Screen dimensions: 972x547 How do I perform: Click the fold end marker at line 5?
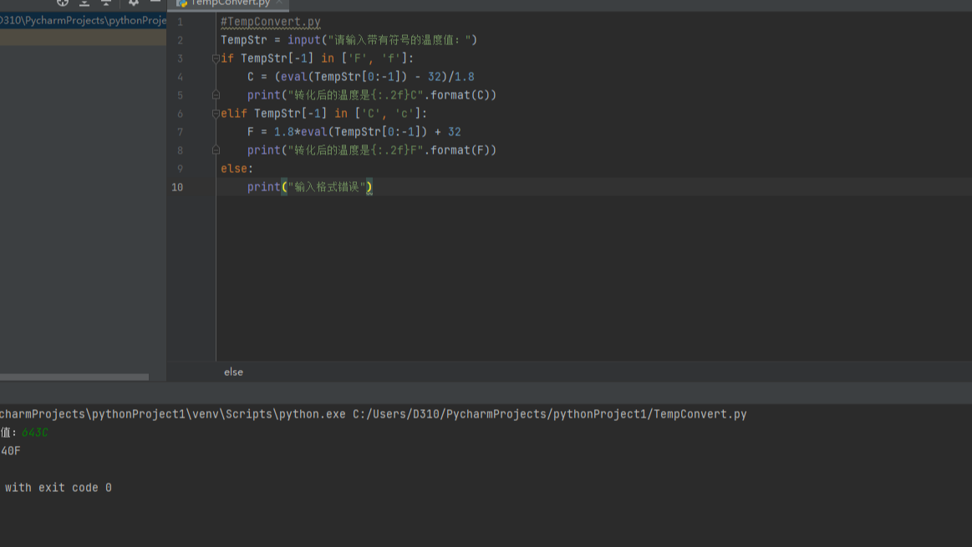[x=215, y=94]
